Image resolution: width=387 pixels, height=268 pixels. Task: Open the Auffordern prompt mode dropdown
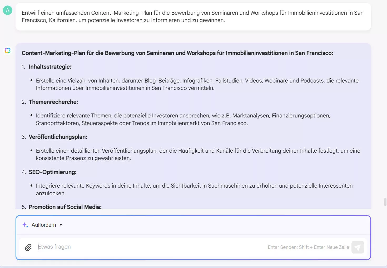[x=44, y=225]
